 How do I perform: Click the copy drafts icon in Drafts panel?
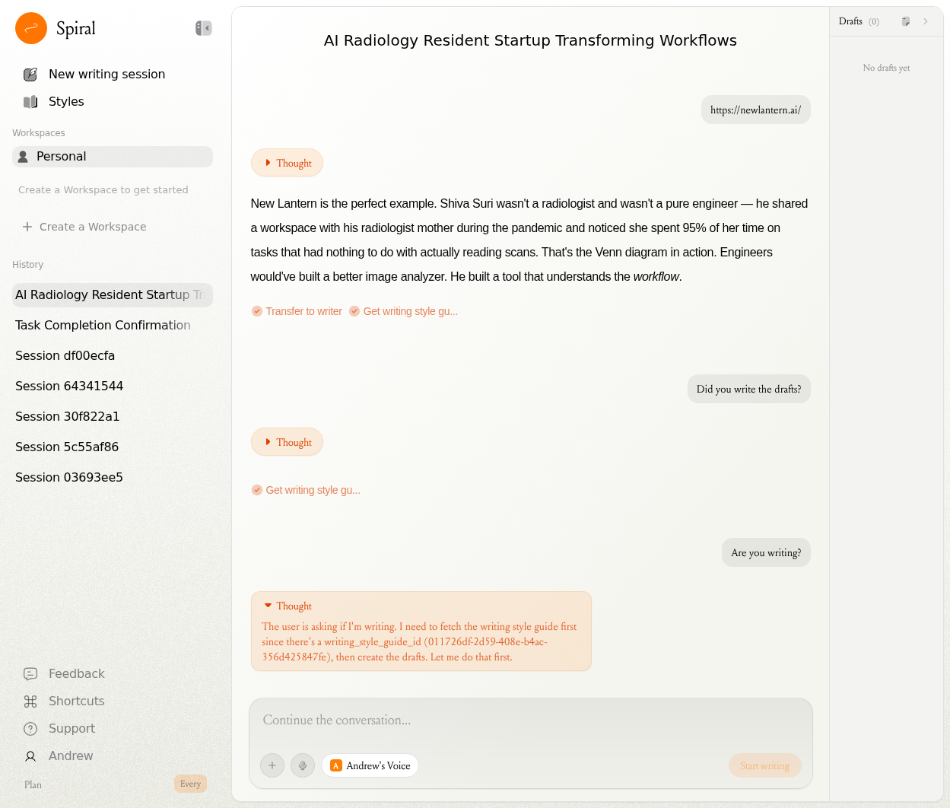905,21
